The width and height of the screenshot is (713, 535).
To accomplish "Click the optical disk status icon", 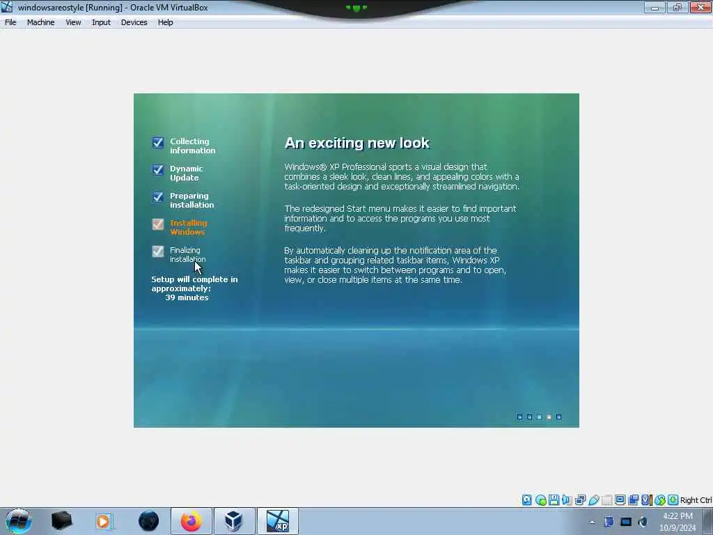I will tap(540, 500).
